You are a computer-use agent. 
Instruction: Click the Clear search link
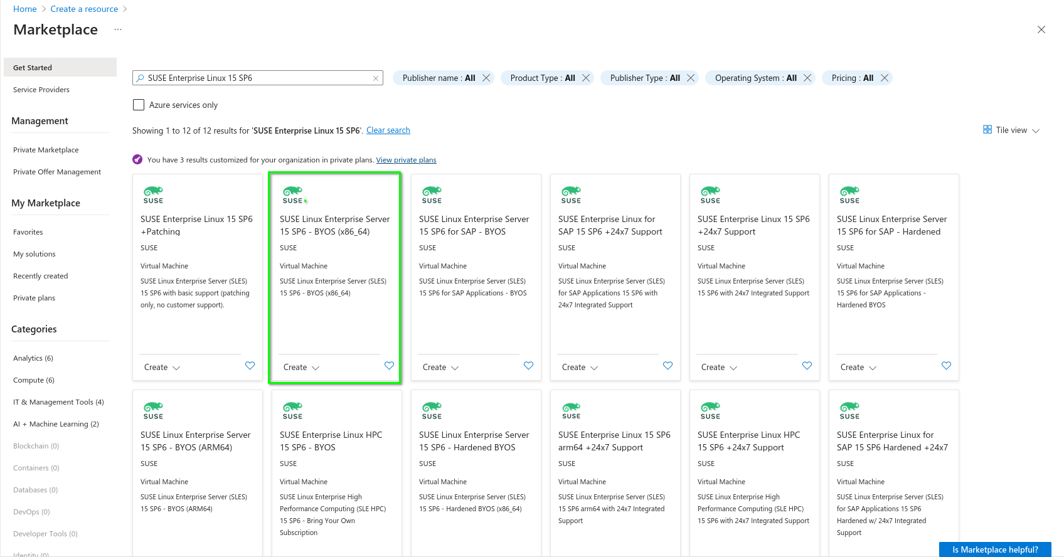pos(388,130)
